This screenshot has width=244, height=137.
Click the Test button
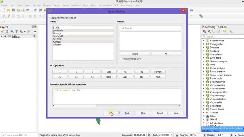127,113
